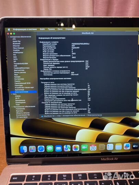Image resolution: width=139 pixels, height=185 pixels.
Task: Collapse the Сеть section in sidebar
Action: click(11, 94)
